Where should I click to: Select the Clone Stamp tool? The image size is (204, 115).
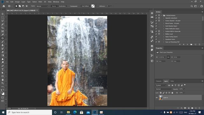(x=3, y=45)
